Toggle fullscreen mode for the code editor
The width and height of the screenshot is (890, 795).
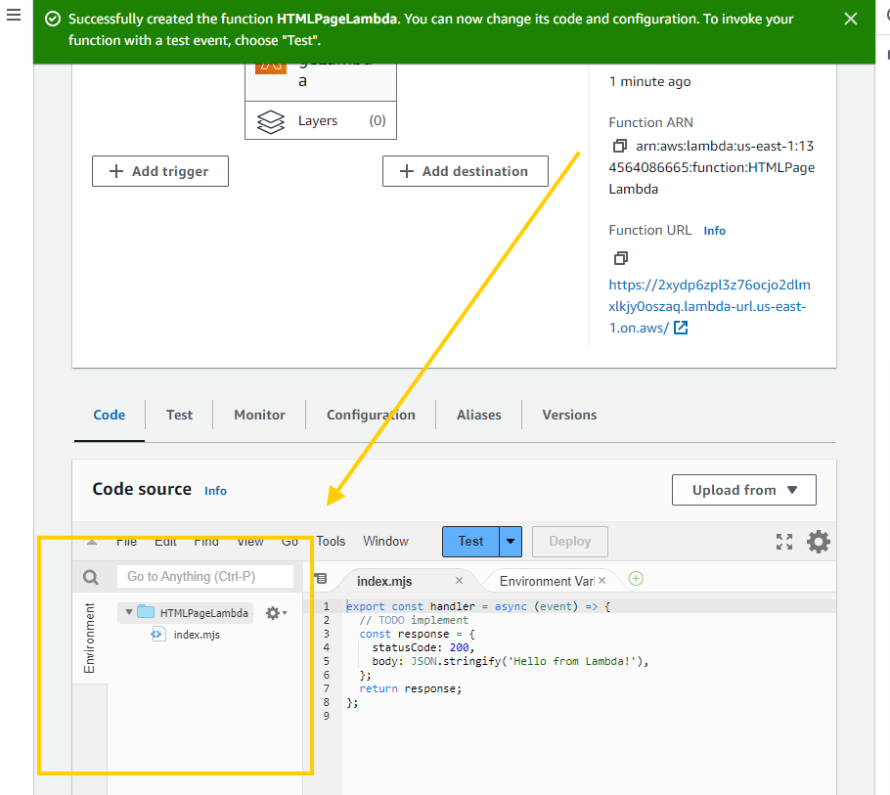tap(783, 542)
